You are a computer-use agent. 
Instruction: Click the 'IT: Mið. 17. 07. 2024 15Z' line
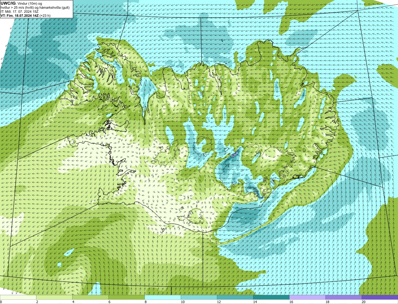point(20,11)
